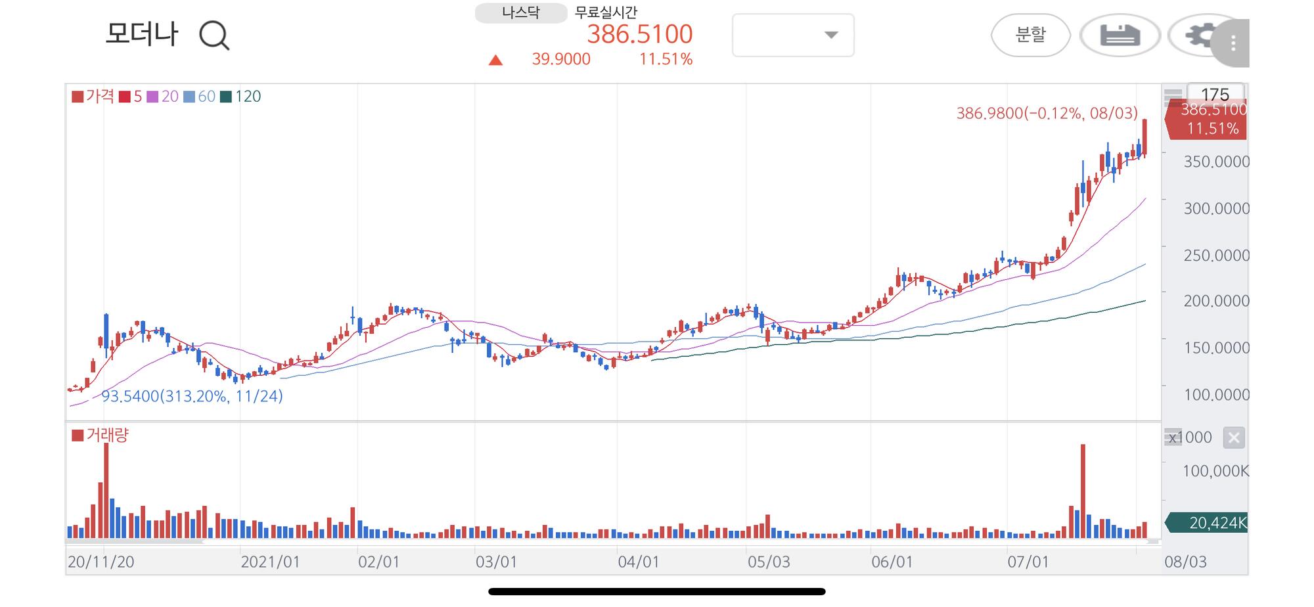
Task: Open the three-dot floating menu
Action: click(x=1233, y=43)
